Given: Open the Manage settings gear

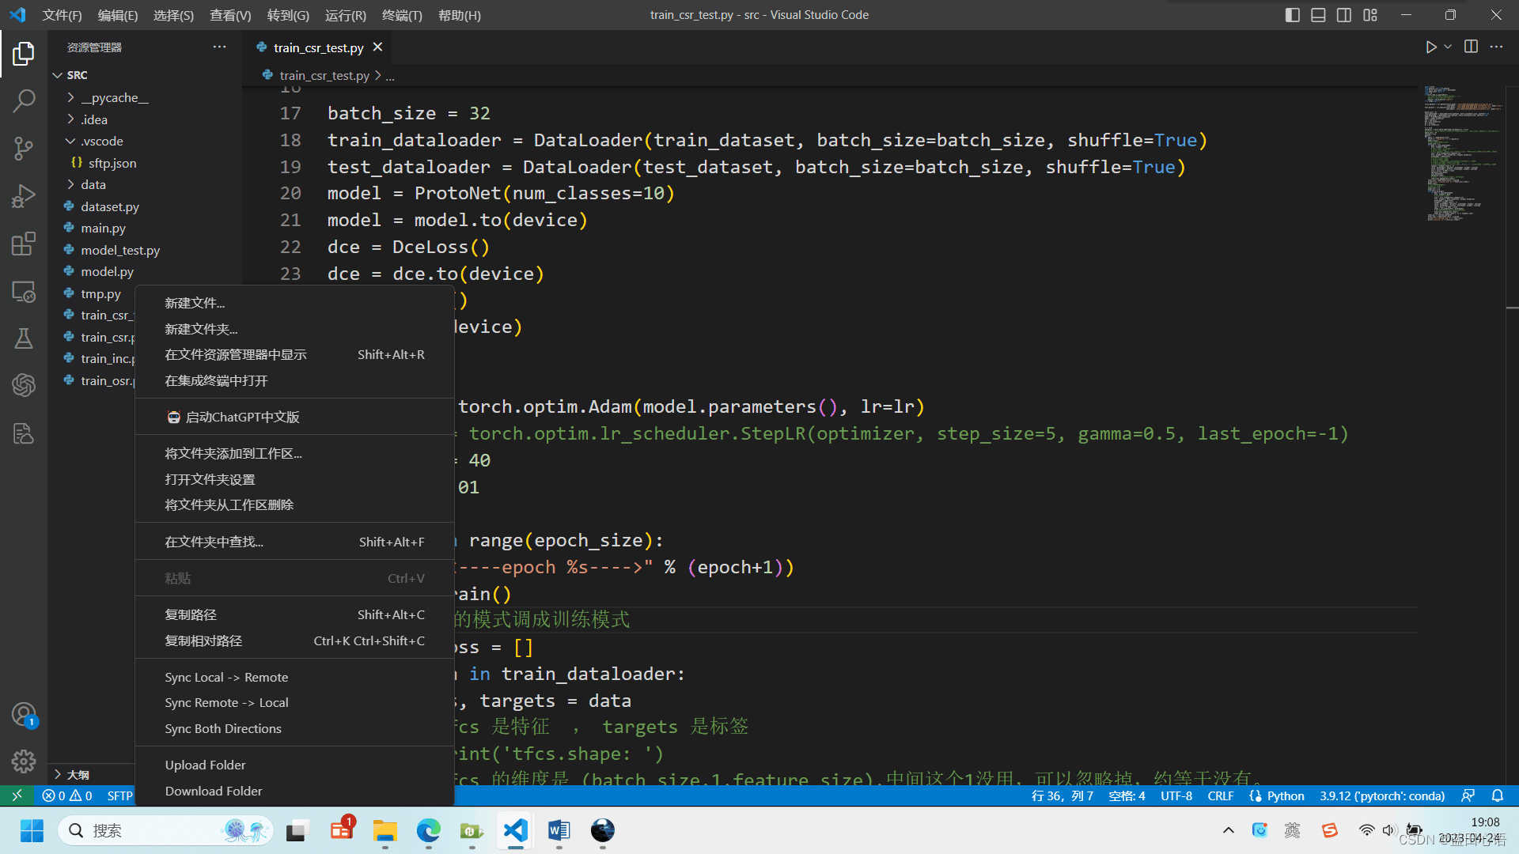Looking at the screenshot, I should tap(23, 761).
